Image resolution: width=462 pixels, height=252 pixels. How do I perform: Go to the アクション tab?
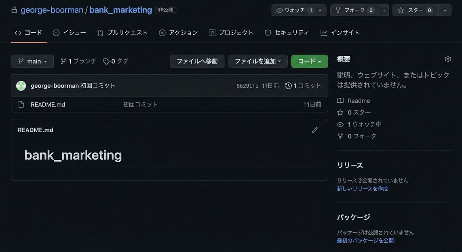pos(178,33)
